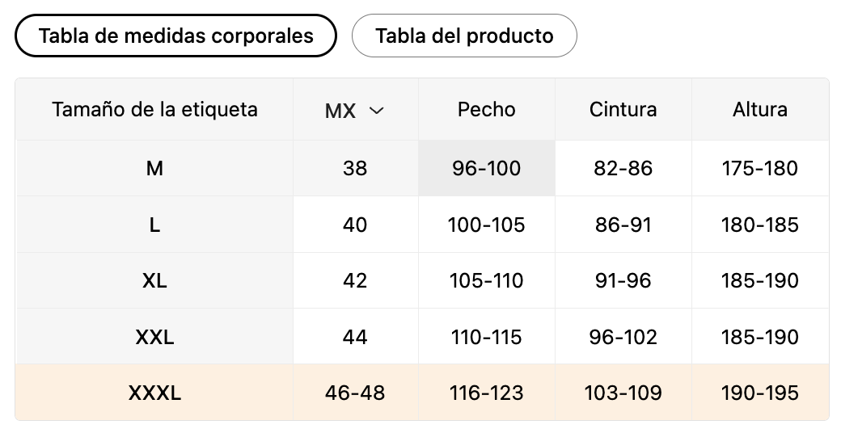Select the M size row label
Image resolution: width=841 pixels, height=433 pixels.
(x=154, y=168)
